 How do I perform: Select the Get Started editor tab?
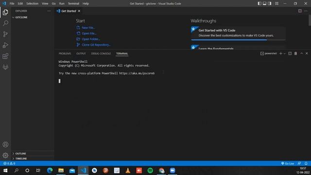68,11
